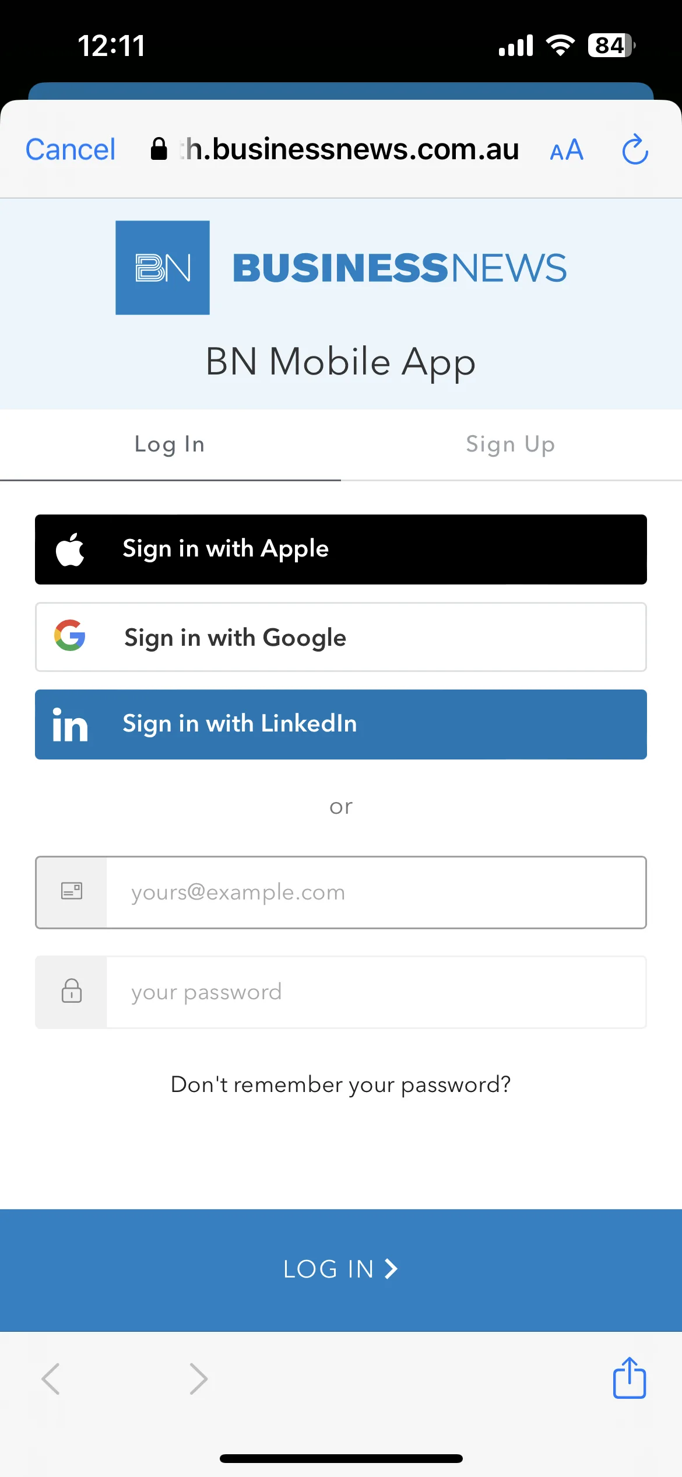Click the Google G logo
Screen dimensions: 682x1477
pos(70,635)
